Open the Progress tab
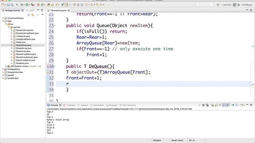The height and width of the screenshot is (143, 255). [x=112, y=105]
